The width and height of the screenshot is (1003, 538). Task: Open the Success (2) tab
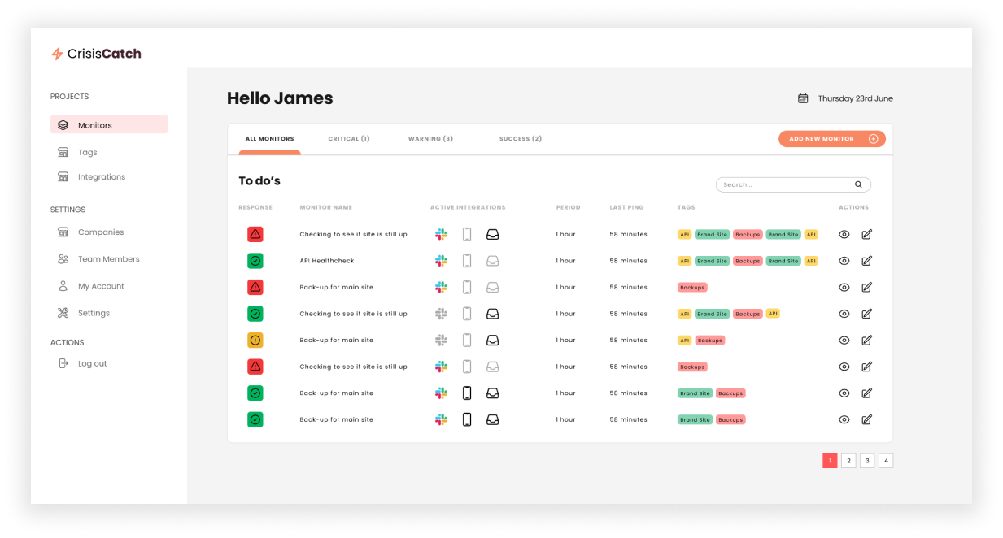click(520, 139)
